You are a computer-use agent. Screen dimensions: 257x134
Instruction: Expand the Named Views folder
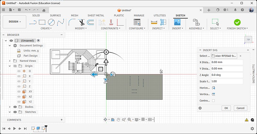(x=10, y=61)
